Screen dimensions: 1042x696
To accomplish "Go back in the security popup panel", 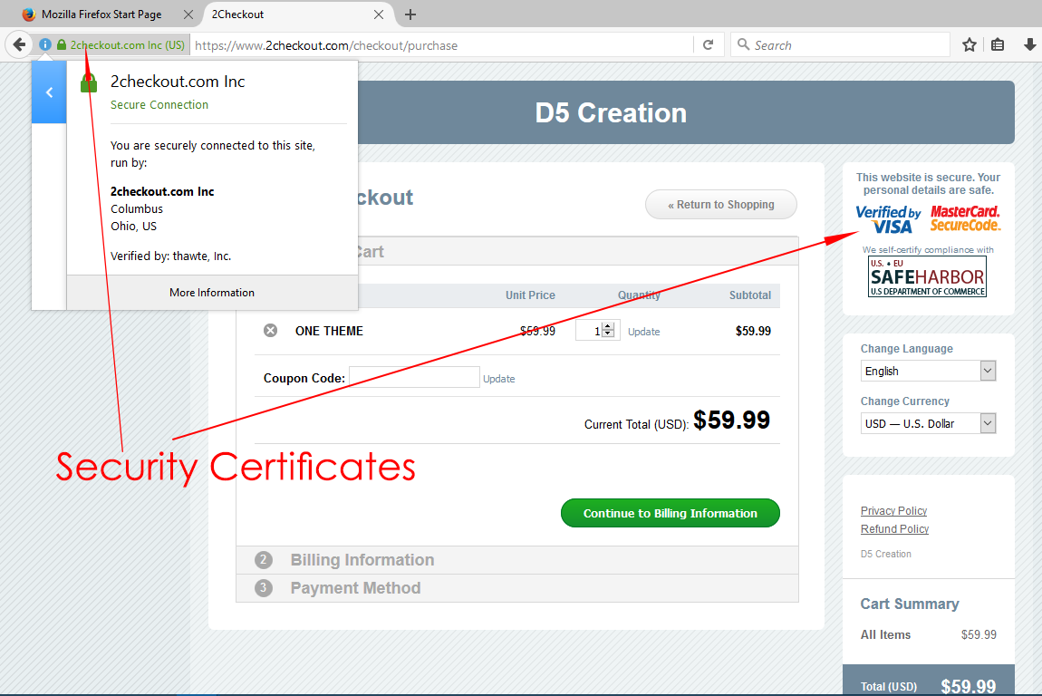I will point(49,92).
